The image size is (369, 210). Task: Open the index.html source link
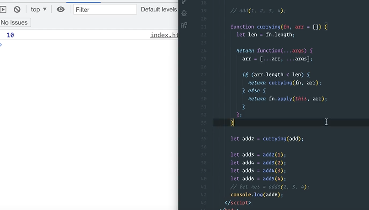tap(164, 35)
